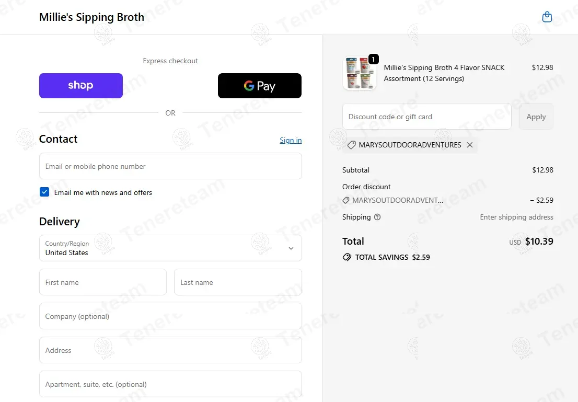
Task: Click the Total Savings tag icon
Action: [347, 257]
